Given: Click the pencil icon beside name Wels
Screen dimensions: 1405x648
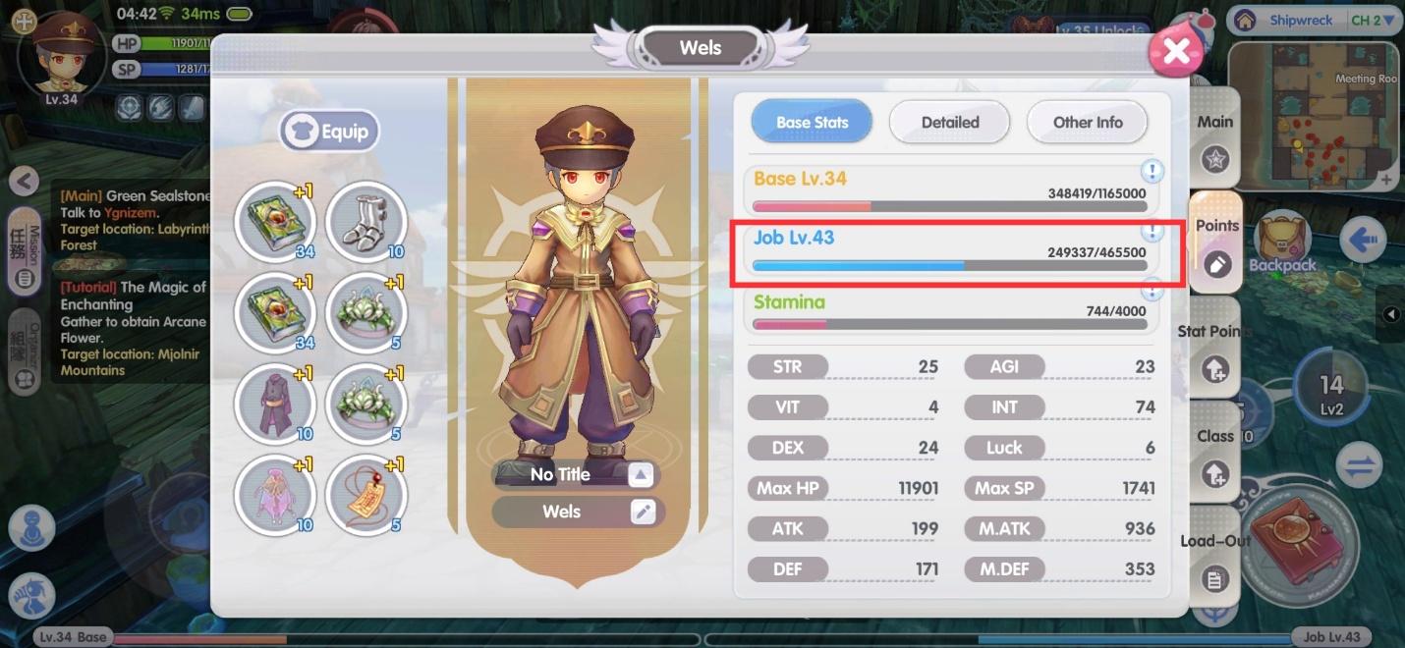Looking at the screenshot, I should coord(644,512).
